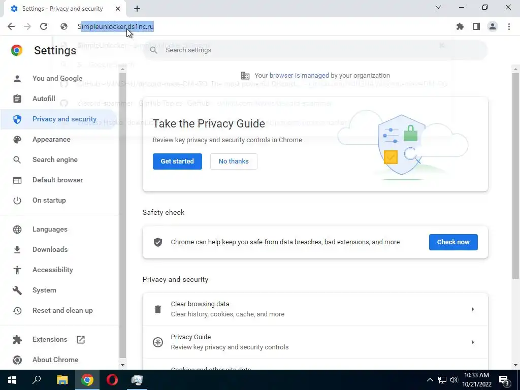Open Default browser settings
520x390 pixels.
coord(58,180)
